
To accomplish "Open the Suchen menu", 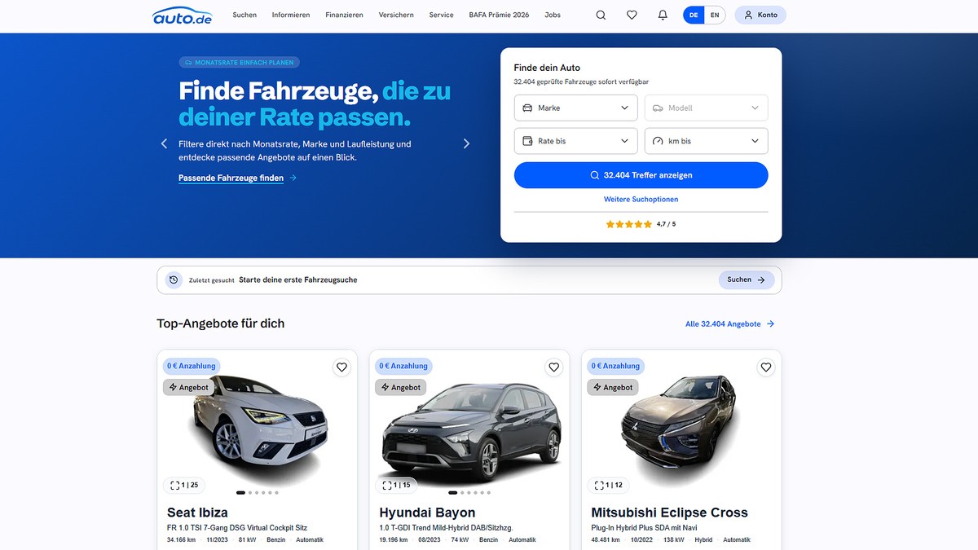I will [x=244, y=15].
